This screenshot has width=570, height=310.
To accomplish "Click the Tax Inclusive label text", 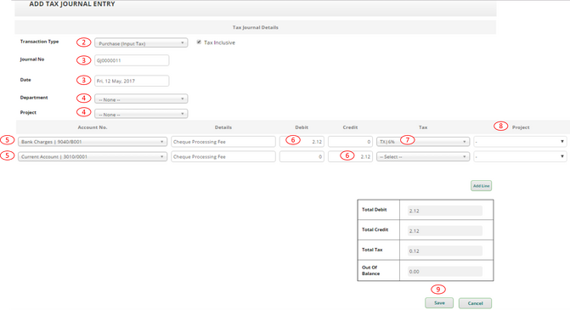I will (x=219, y=42).
